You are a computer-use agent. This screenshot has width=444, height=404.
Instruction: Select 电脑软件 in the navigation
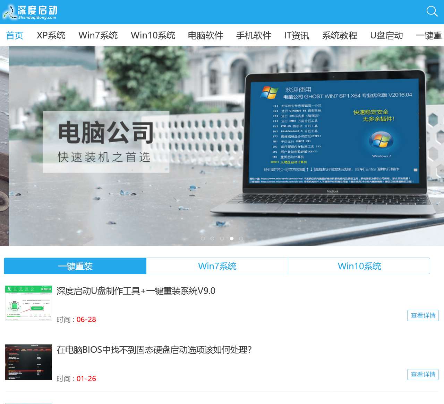(205, 35)
